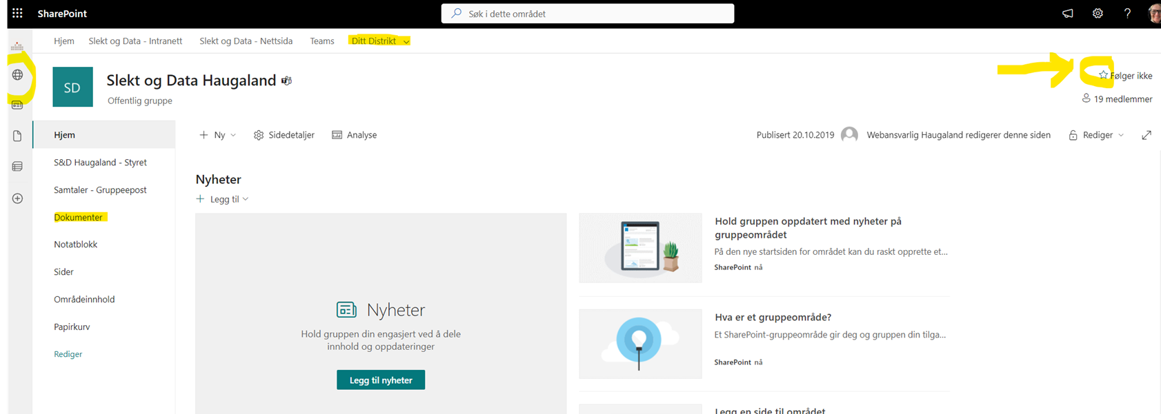The height and width of the screenshot is (414, 1161).
Task: Select Dokumenter in the left navigation
Action: (78, 217)
